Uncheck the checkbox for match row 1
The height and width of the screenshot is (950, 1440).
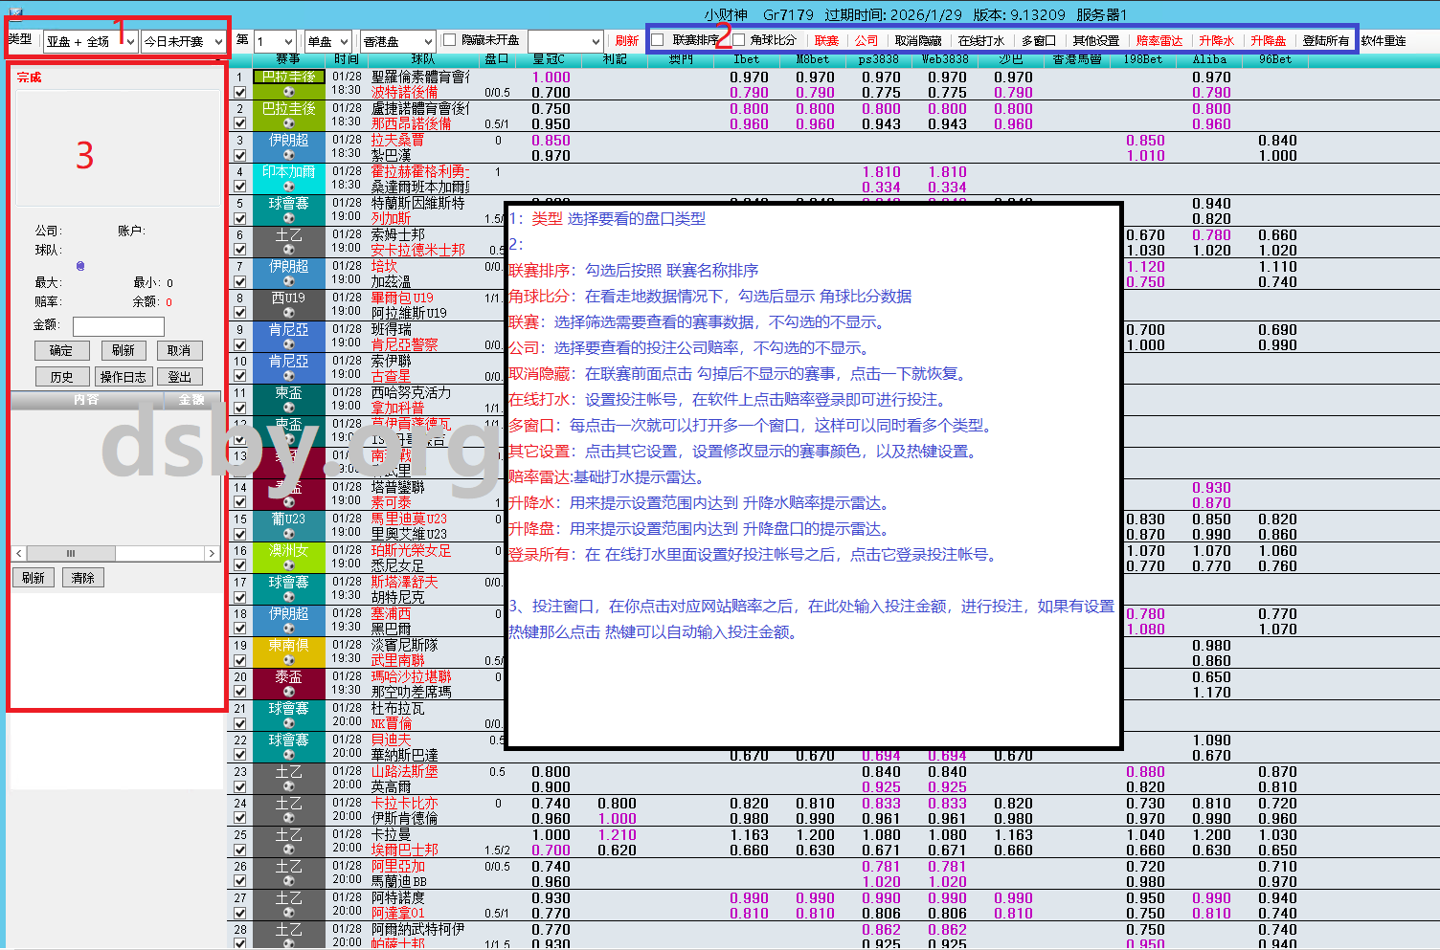click(x=239, y=93)
